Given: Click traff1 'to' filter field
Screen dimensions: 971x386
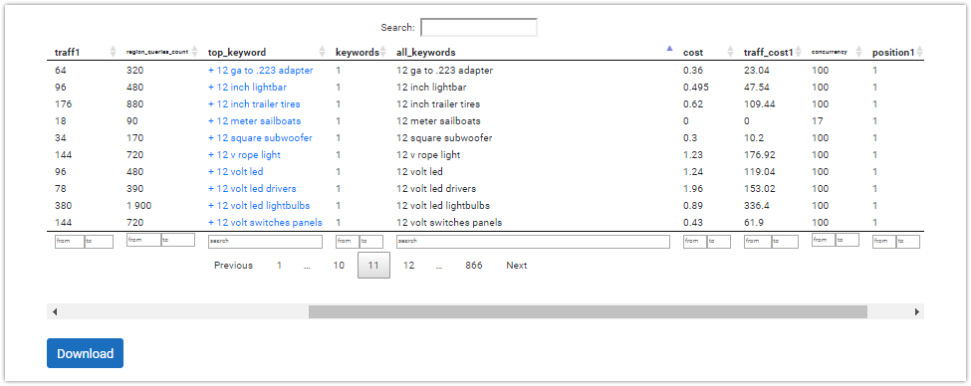Looking at the screenshot, I should (99, 242).
